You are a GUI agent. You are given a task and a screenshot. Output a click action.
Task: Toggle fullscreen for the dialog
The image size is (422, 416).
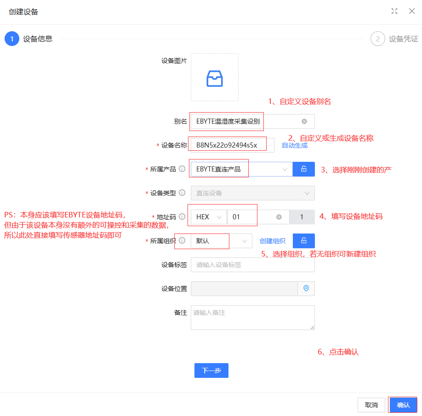point(394,11)
